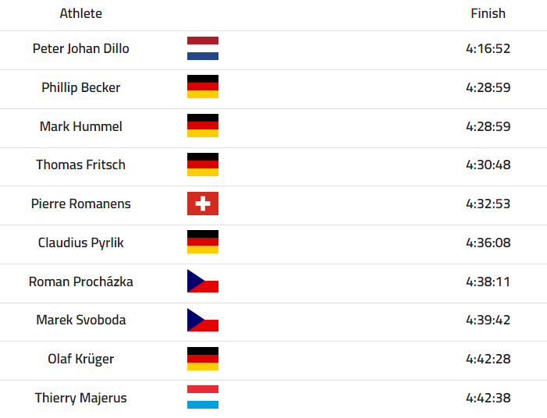The width and height of the screenshot is (547, 418).
Task: Click the Luxembourg flag beside Thierry Majerus
Action: 203,397
